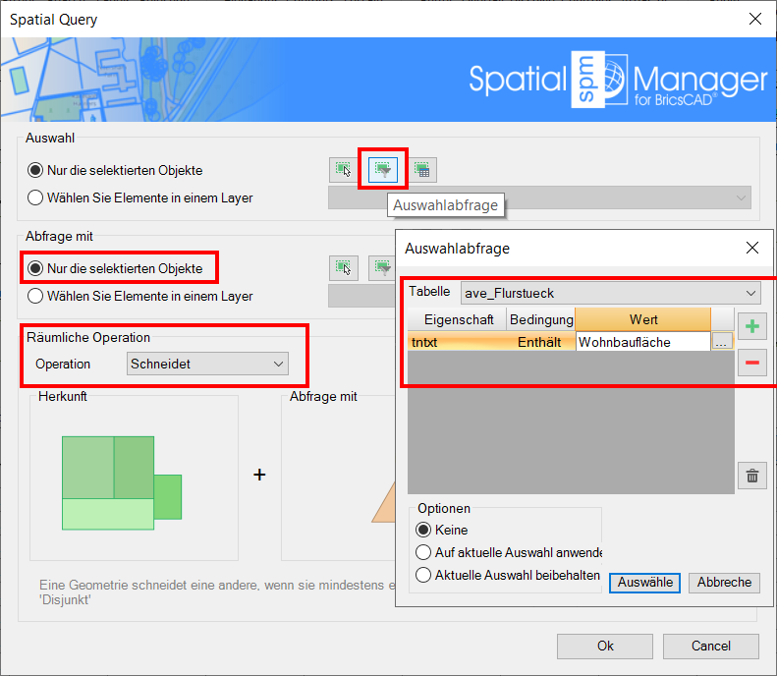Viewport: 777px width, 676px height.
Task: Click the Ok button
Action: click(x=605, y=646)
